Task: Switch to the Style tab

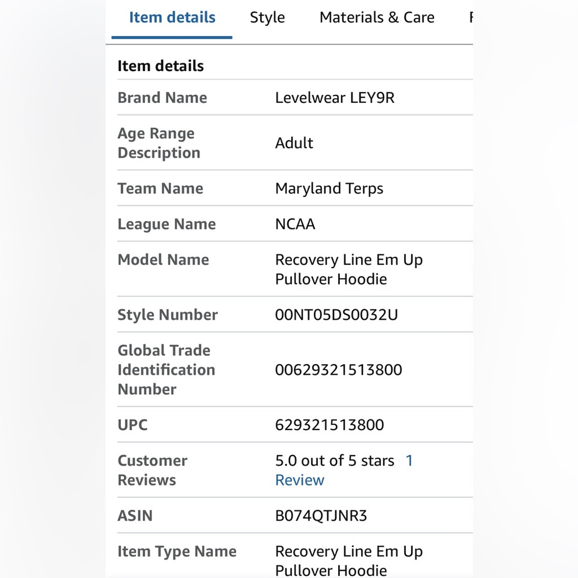Action: pos(267,18)
